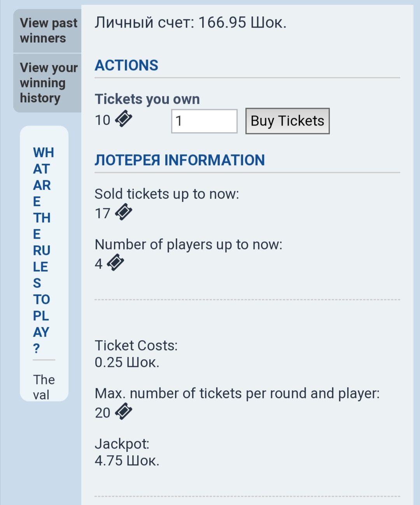
Task: Click the 'Number of players up to now' label
Action: [x=189, y=244]
